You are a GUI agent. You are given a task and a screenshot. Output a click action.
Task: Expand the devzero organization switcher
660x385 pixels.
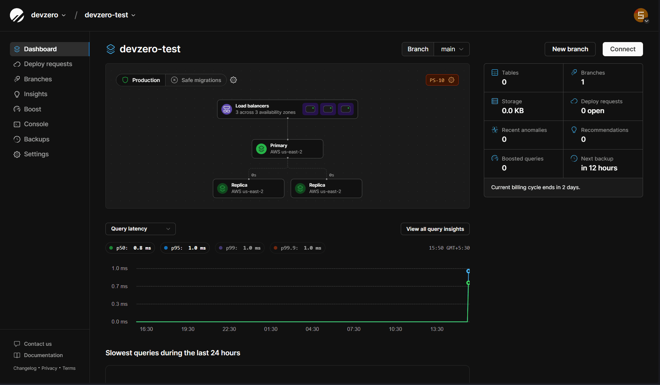pos(48,15)
